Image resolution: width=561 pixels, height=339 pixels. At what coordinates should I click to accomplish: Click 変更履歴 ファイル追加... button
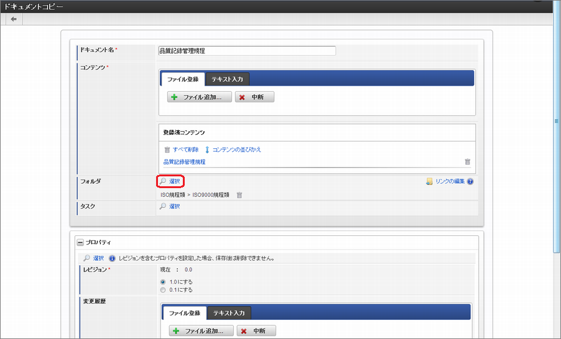[201, 331]
